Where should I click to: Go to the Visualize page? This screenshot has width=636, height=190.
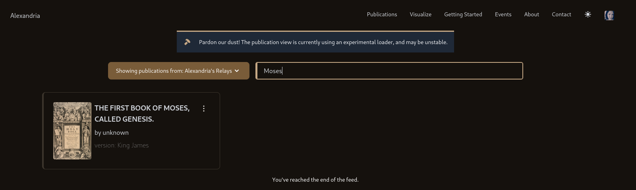[421, 14]
